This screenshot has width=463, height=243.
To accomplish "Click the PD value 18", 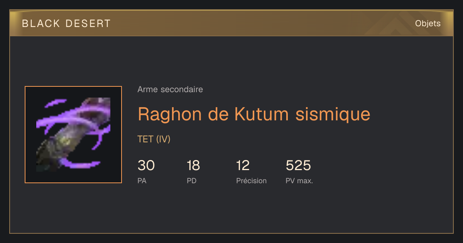I will pyautogui.click(x=193, y=165).
